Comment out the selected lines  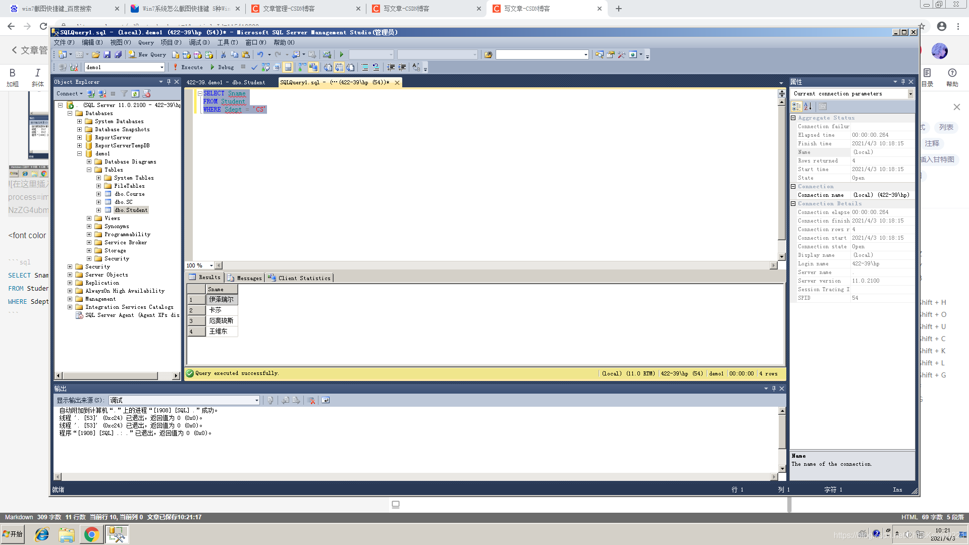point(364,67)
